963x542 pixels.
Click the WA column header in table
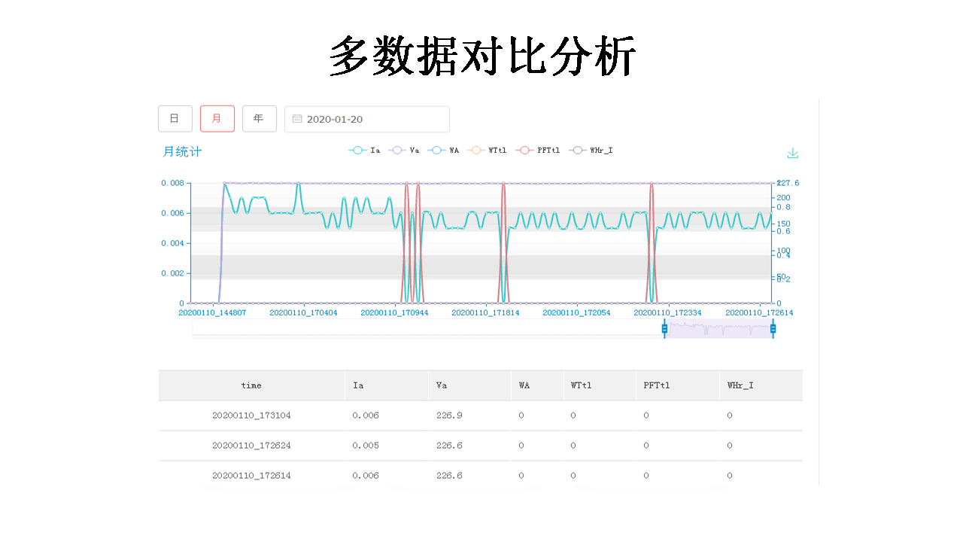pyautogui.click(x=537, y=385)
